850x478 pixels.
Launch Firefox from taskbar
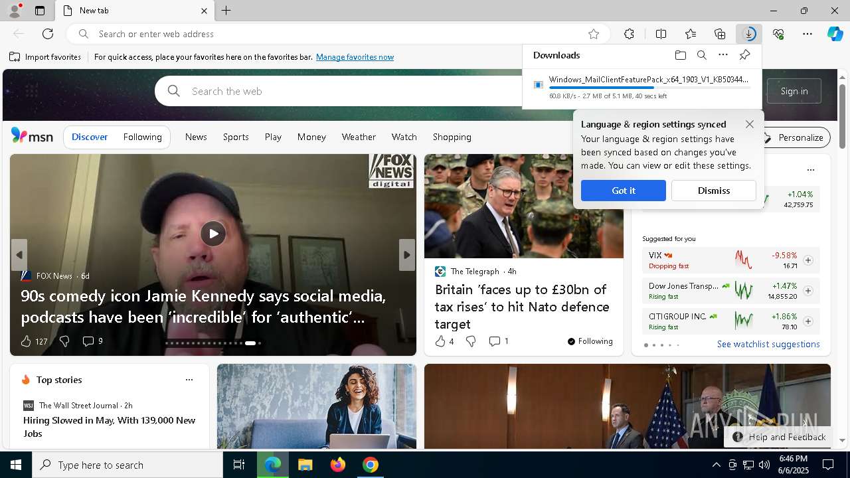(338, 465)
